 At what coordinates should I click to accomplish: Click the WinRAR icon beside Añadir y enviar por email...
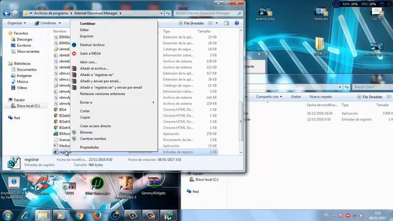[x=74, y=81]
